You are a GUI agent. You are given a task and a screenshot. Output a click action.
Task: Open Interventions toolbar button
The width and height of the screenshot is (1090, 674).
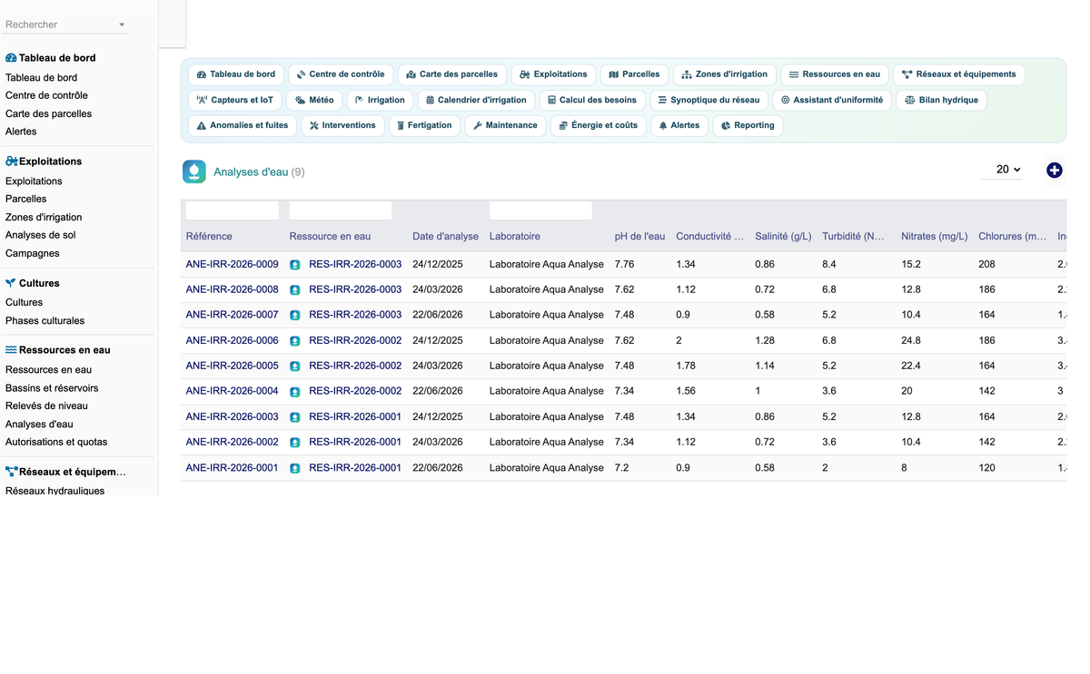pyautogui.click(x=342, y=125)
